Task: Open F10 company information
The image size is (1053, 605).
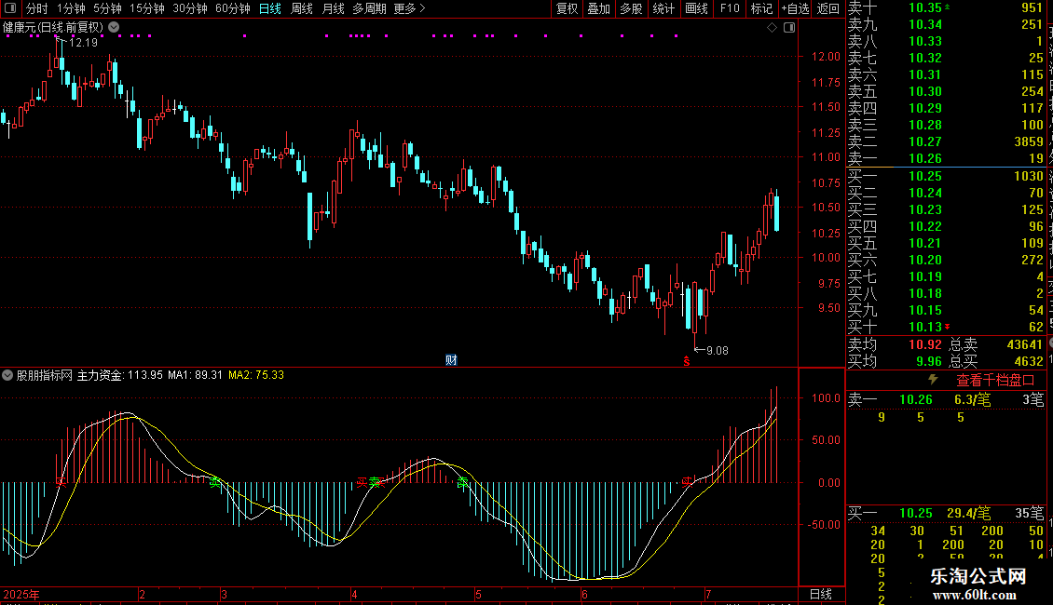Action: [x=730, y=8]
